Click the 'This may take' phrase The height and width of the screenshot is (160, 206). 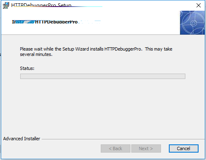[159, 49]
